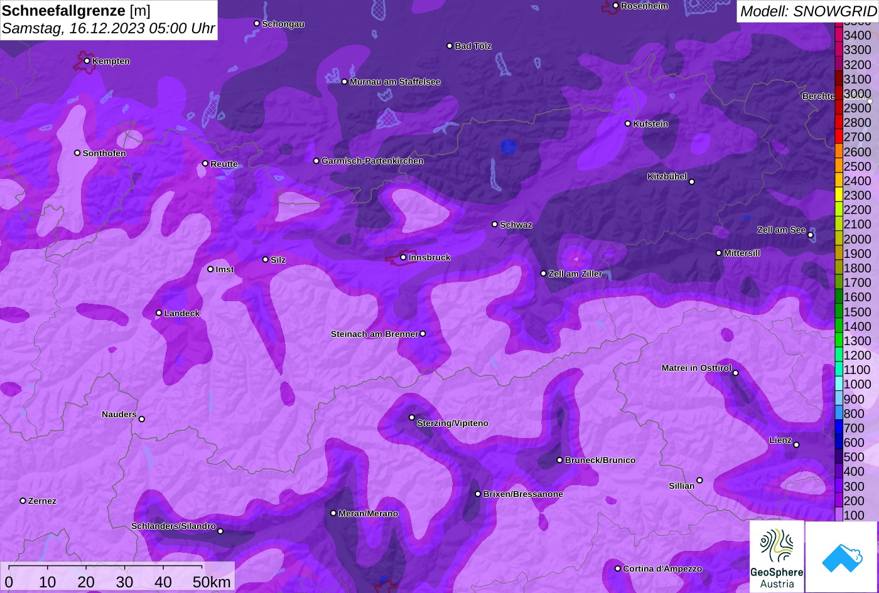879x593 pixels.
Task: Select the 1000 cyan legend swatch
Action: (x=838, y=384)
